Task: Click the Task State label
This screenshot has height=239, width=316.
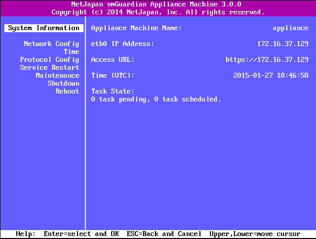Action: (113, 91)
